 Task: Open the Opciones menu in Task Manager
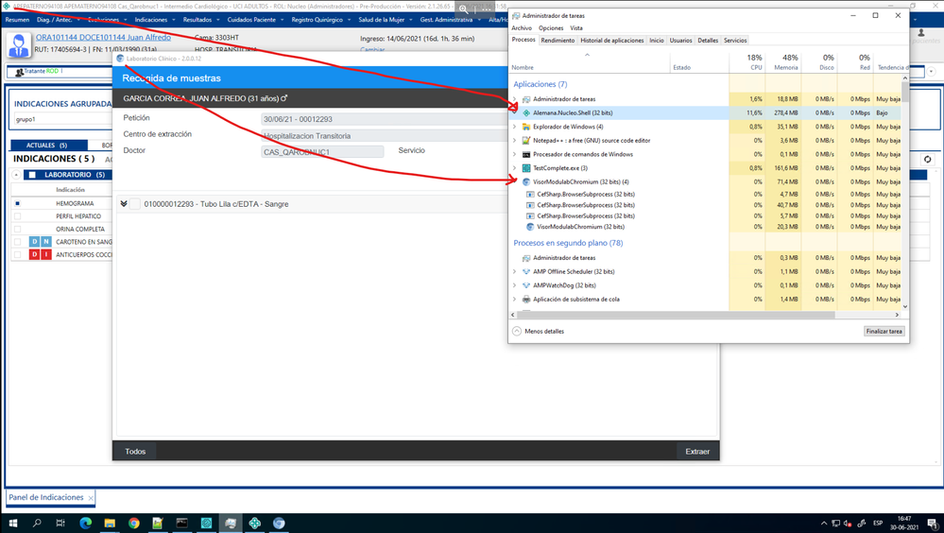[x=551, y=28]
